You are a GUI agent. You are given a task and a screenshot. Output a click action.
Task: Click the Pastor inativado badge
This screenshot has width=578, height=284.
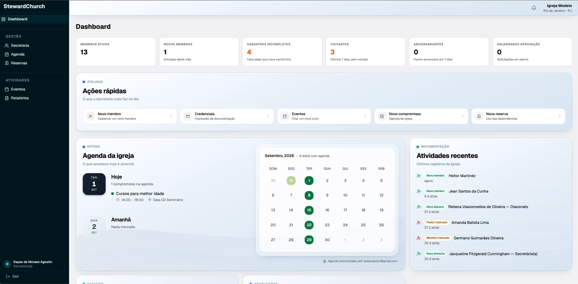pos(437,223)
